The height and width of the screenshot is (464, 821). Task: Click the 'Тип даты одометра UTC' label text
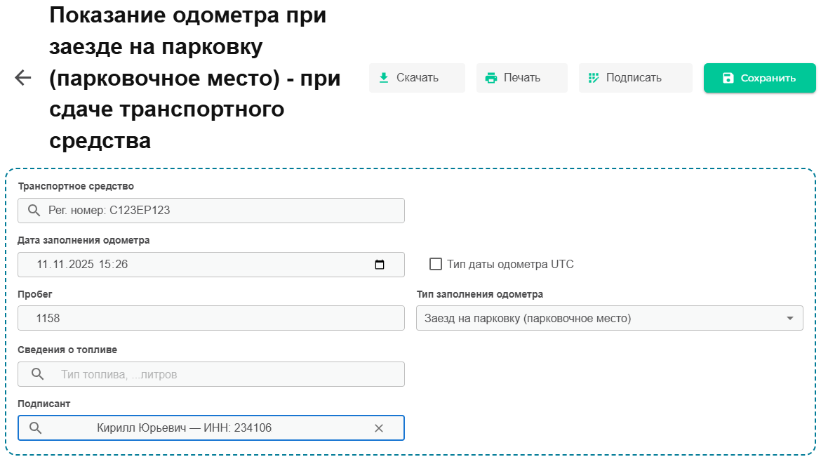pyautogui.click(x=510, y=265)
